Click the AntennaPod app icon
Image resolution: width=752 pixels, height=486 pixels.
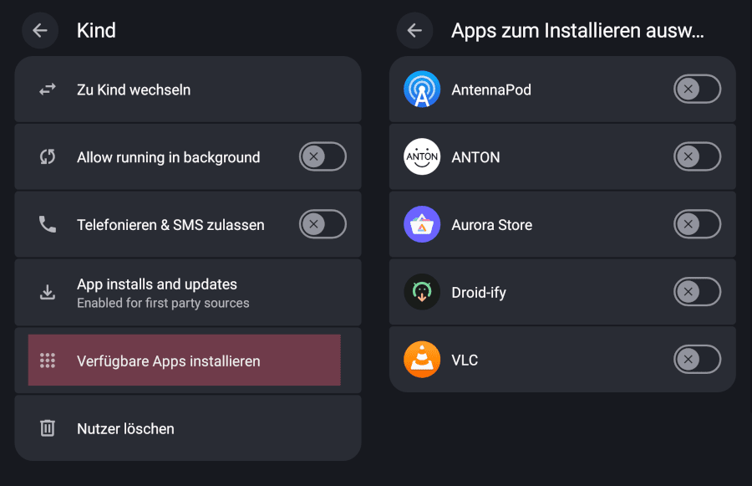point(422,90)
